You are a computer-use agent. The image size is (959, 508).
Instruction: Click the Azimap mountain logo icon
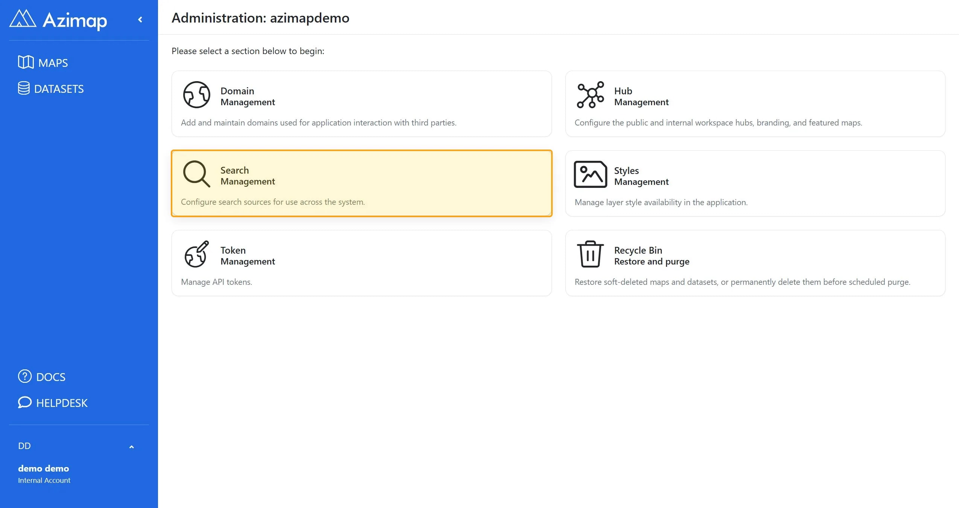[23, 19]
